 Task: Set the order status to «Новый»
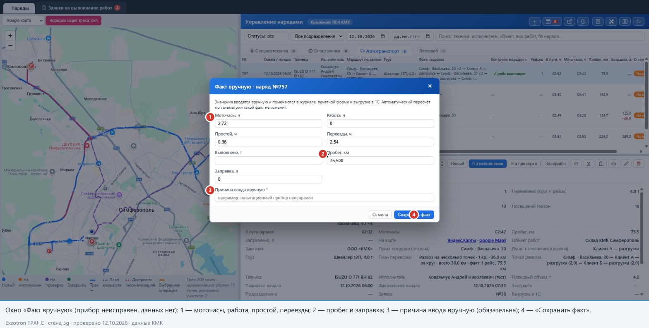[457, 164]
